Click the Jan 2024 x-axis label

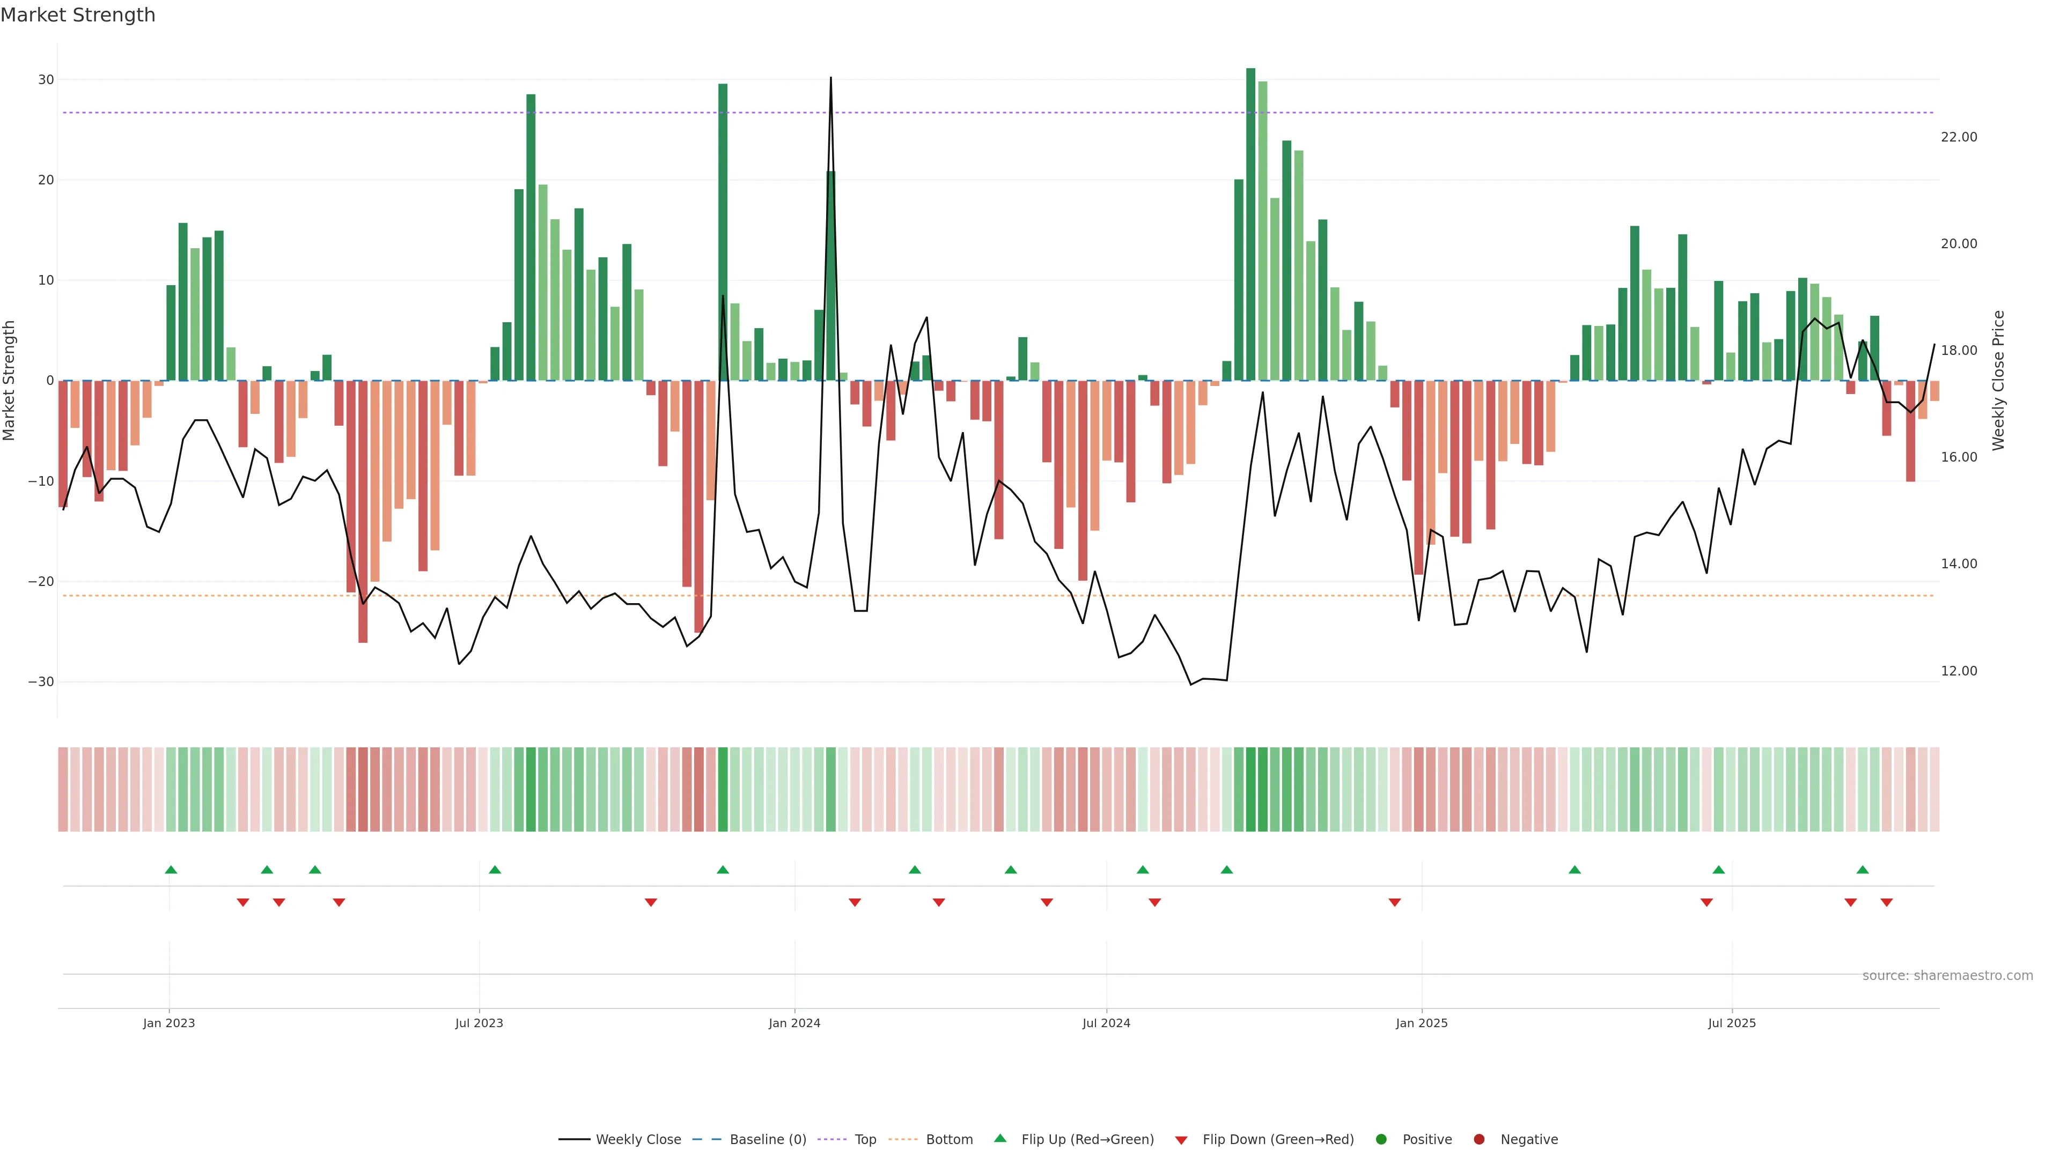[x=794, y=1023]
